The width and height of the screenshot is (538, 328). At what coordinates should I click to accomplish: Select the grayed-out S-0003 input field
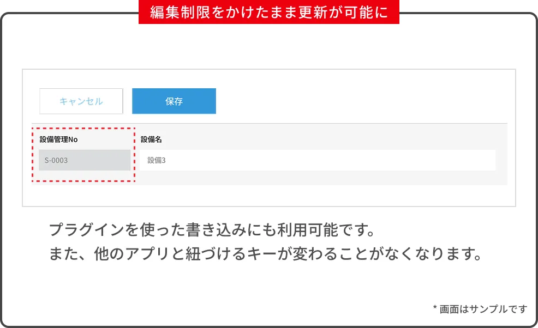click(85, 160)
